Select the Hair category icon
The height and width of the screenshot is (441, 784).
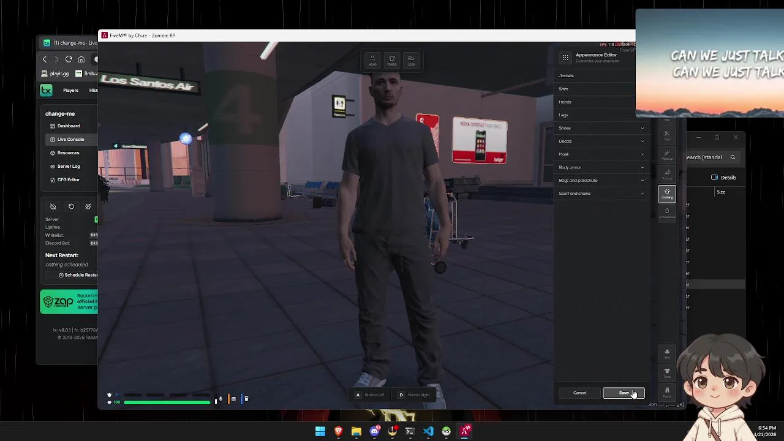pyautogui.click(x=667, y=135)
